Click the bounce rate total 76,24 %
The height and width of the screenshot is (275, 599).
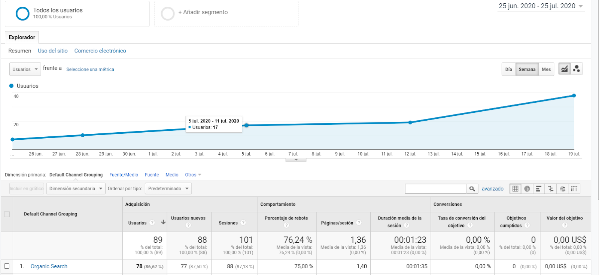(298, 240)
